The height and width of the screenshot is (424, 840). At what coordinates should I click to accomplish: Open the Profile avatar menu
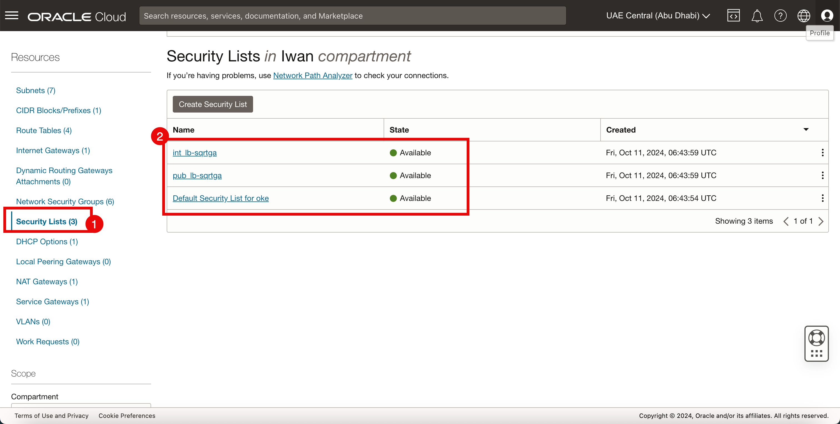pyautogui.click(x=827, y=16)
